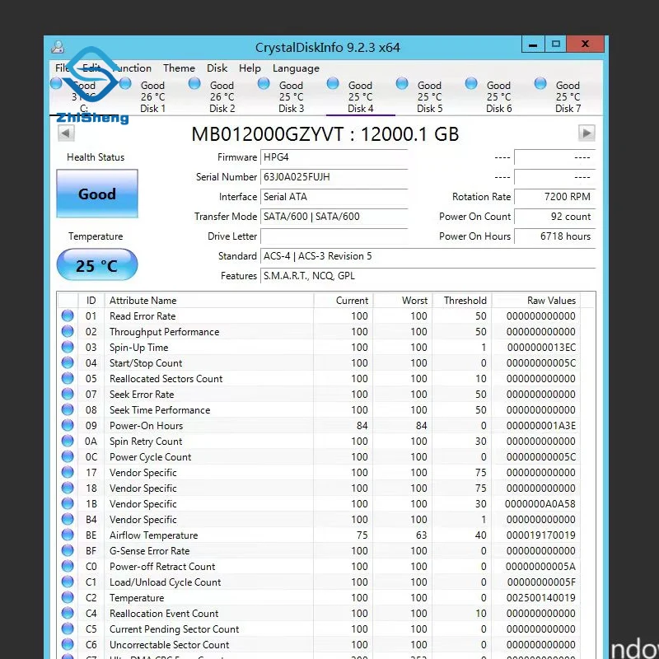
Task: Click the Features field S.M.A.R.T., NCQ, GPL
Action: [x=428, y=276]
